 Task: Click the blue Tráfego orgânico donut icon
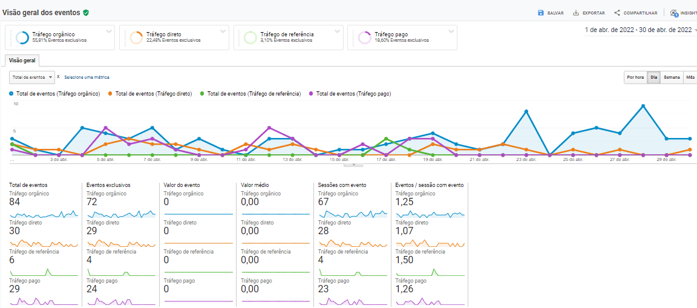pos(22,38)
